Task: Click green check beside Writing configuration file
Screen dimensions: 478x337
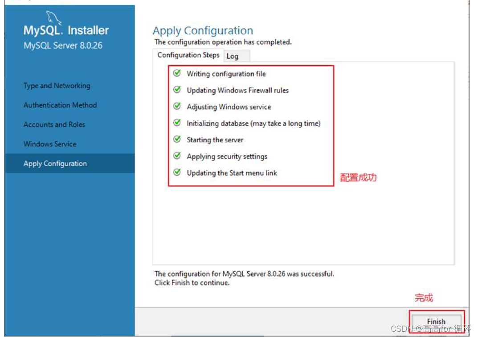Action: point(177,73)
